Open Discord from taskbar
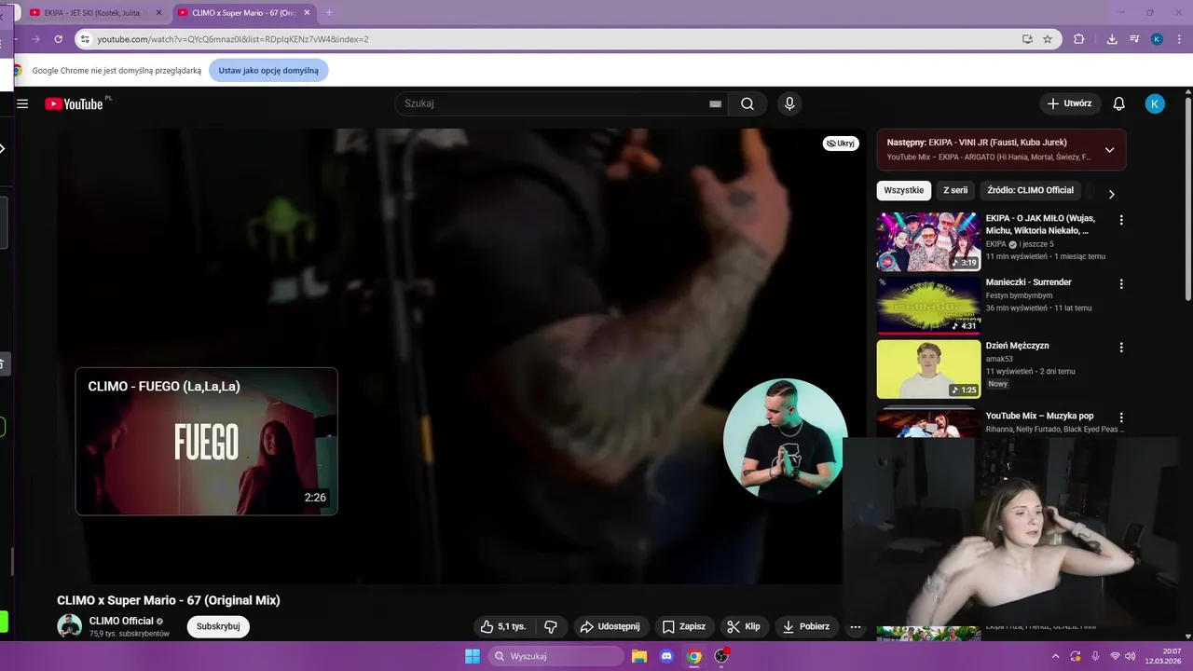 pyautogui.click(x=666, y=656)
